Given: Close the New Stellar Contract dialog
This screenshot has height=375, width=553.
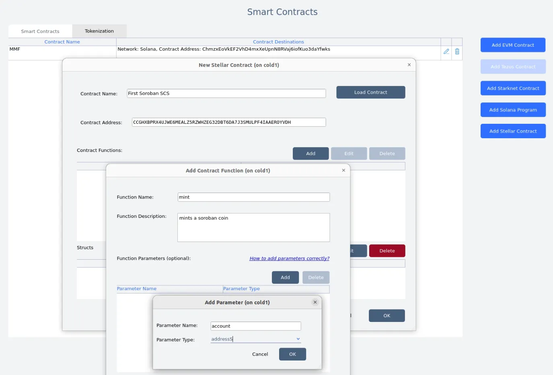Looking at the screenshot, I should click(x=409, y=65).
